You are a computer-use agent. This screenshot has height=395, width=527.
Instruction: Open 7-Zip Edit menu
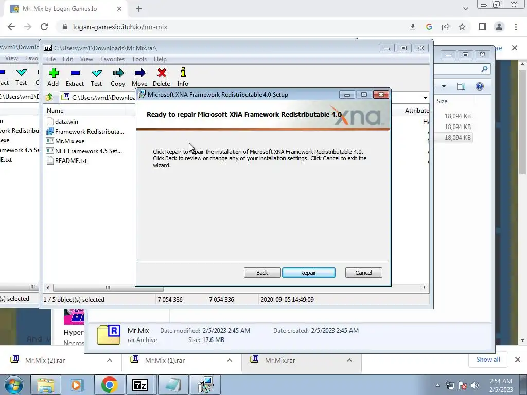click(x=67, y=59)
